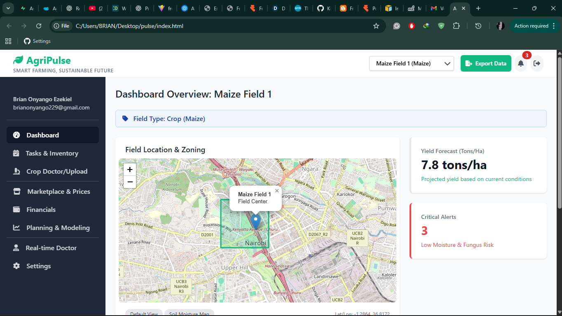This screenshot has width=562, height=316.
Task: Close the Maize Field 1 map popup
Action: click(x=277, y=191)
